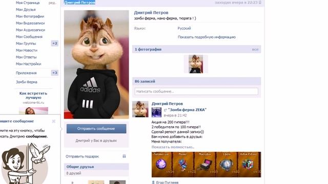Click the last-seen mobile phone icon
The height and width of the screenshot is (184, 328).
click(x=260, y=3)
